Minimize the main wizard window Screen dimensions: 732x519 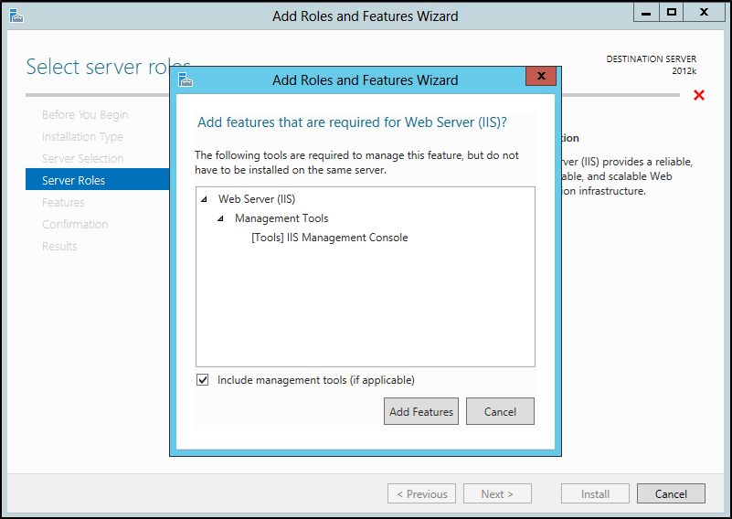point(646,13)
